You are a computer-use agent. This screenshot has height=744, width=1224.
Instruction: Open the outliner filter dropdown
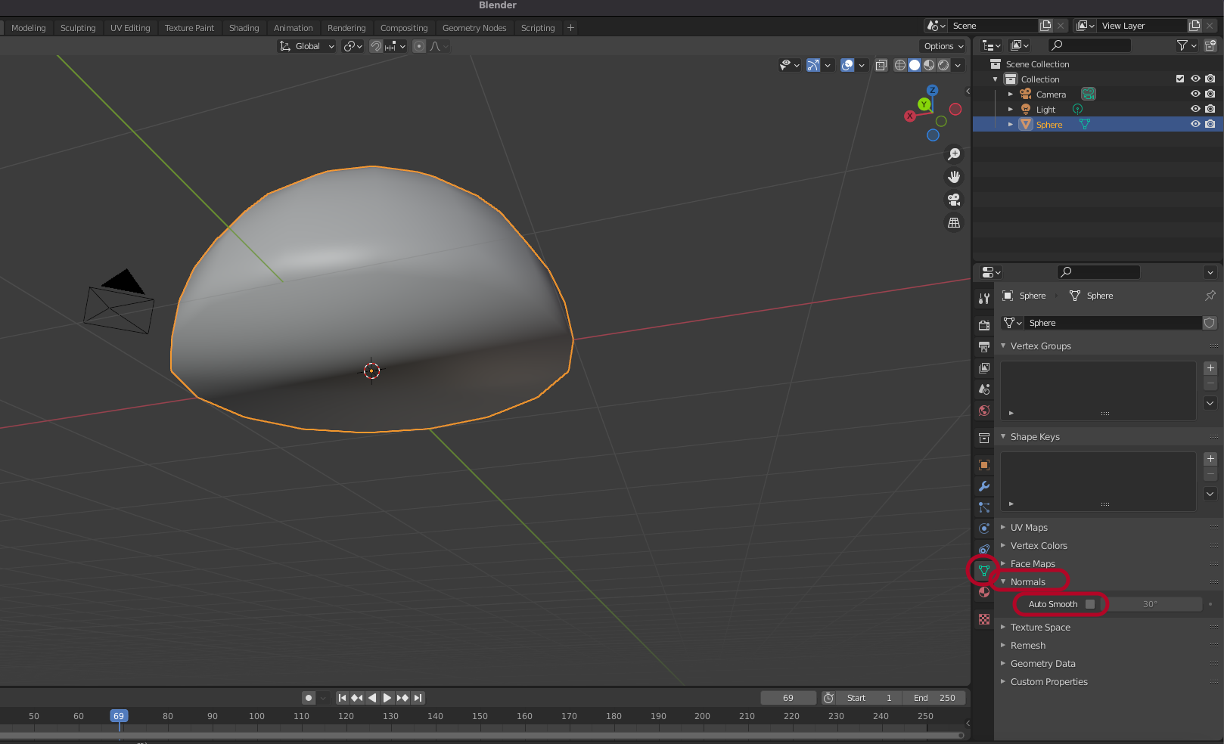(x=1186, y=45)
